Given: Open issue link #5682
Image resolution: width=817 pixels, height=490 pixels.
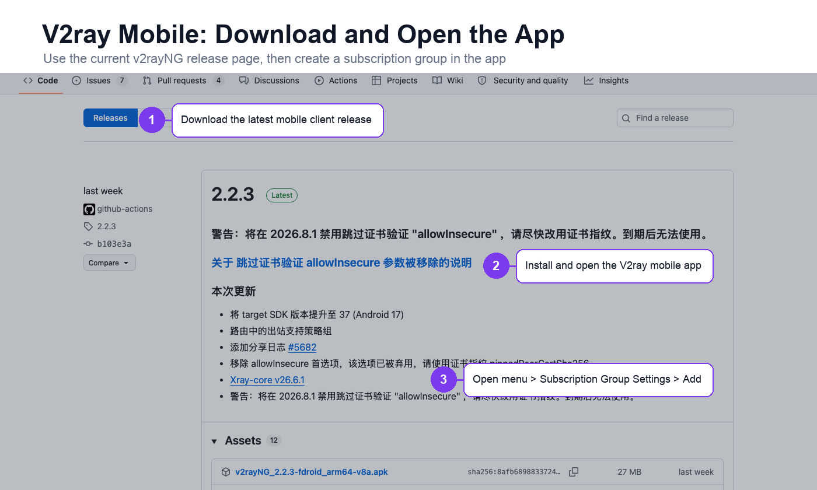Looking at the screenshot, I should [302, 347].
